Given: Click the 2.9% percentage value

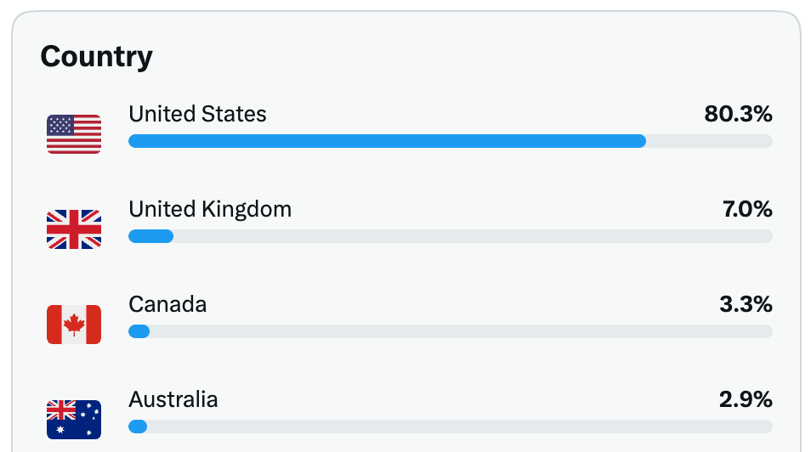Looking at the screenshot, I should [746, 399].
